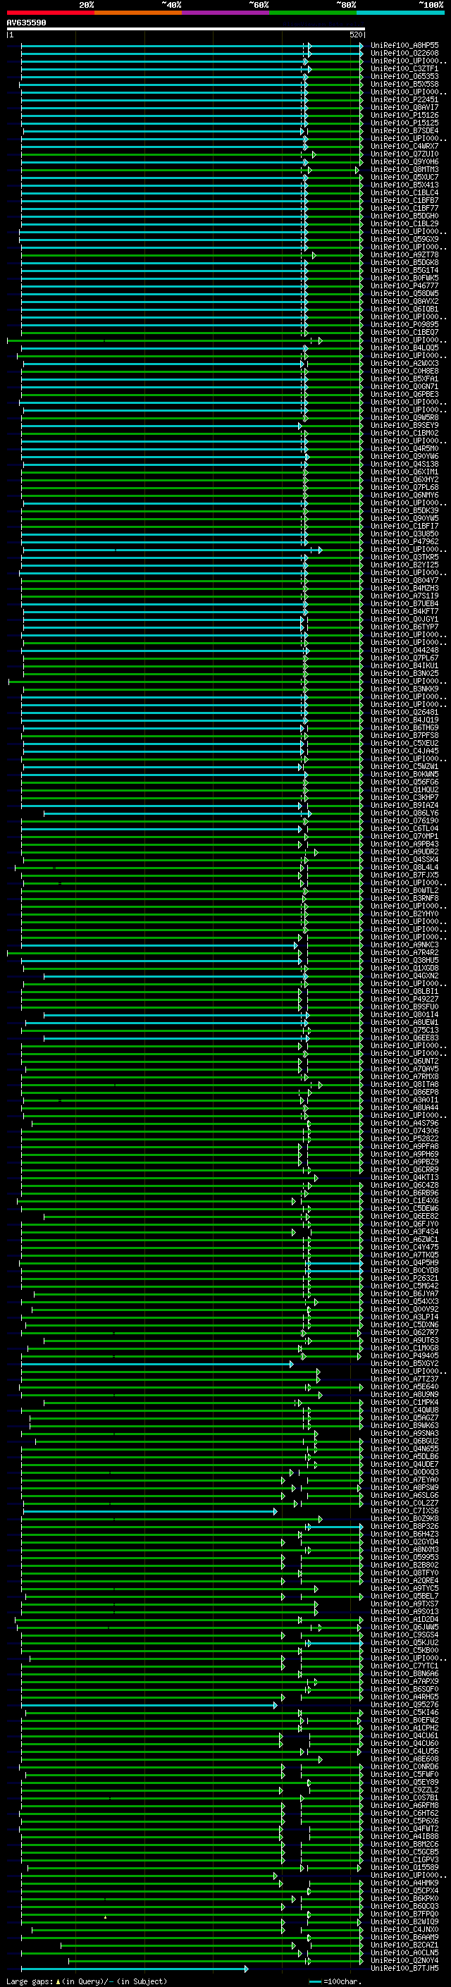The image size is (451, 1987).
Task: Open UniRef100_Q4R5M0 hit
Action: click(x=404, y=449)
